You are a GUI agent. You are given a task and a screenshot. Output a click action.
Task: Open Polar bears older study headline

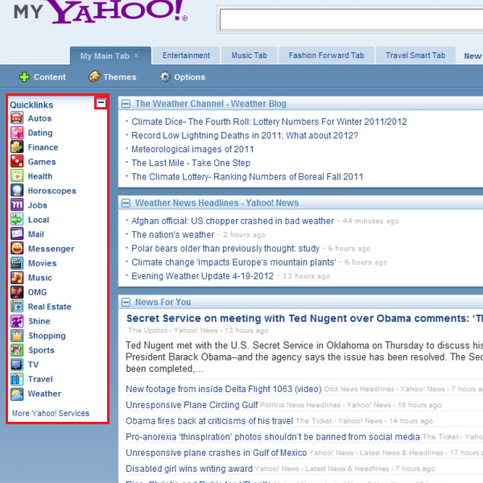click(225, 248)
